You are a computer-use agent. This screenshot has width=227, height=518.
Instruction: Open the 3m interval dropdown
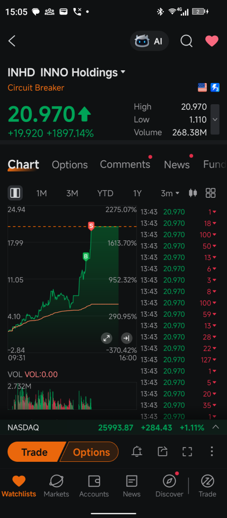[x=170, y=193]
